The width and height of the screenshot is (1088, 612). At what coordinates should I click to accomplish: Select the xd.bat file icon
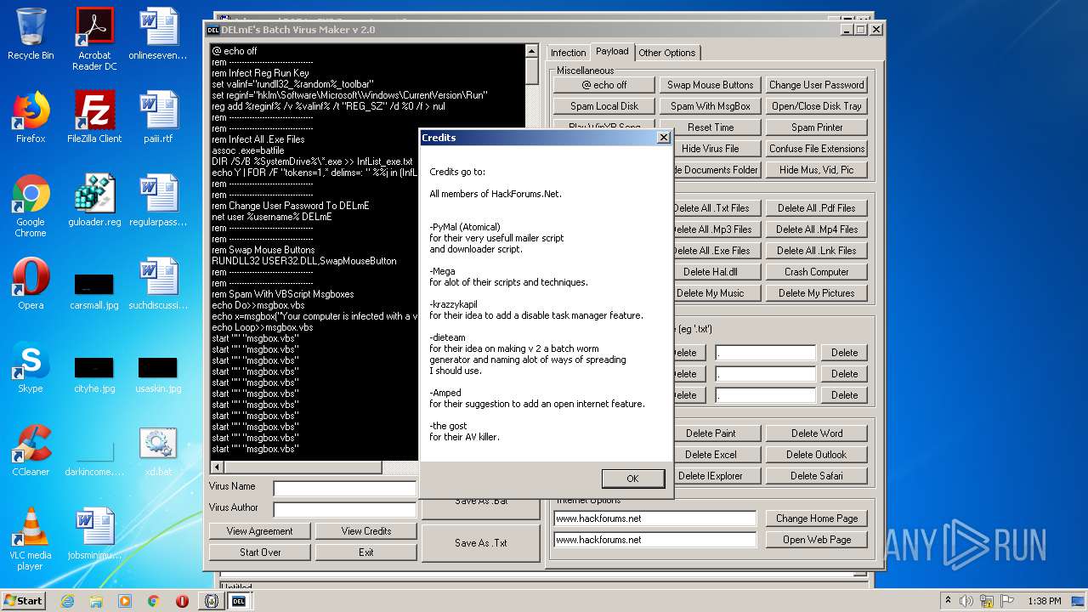[158, 450]
